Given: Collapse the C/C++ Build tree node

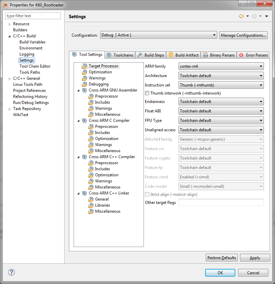Looking at the screenshot, I should [9, 36].
